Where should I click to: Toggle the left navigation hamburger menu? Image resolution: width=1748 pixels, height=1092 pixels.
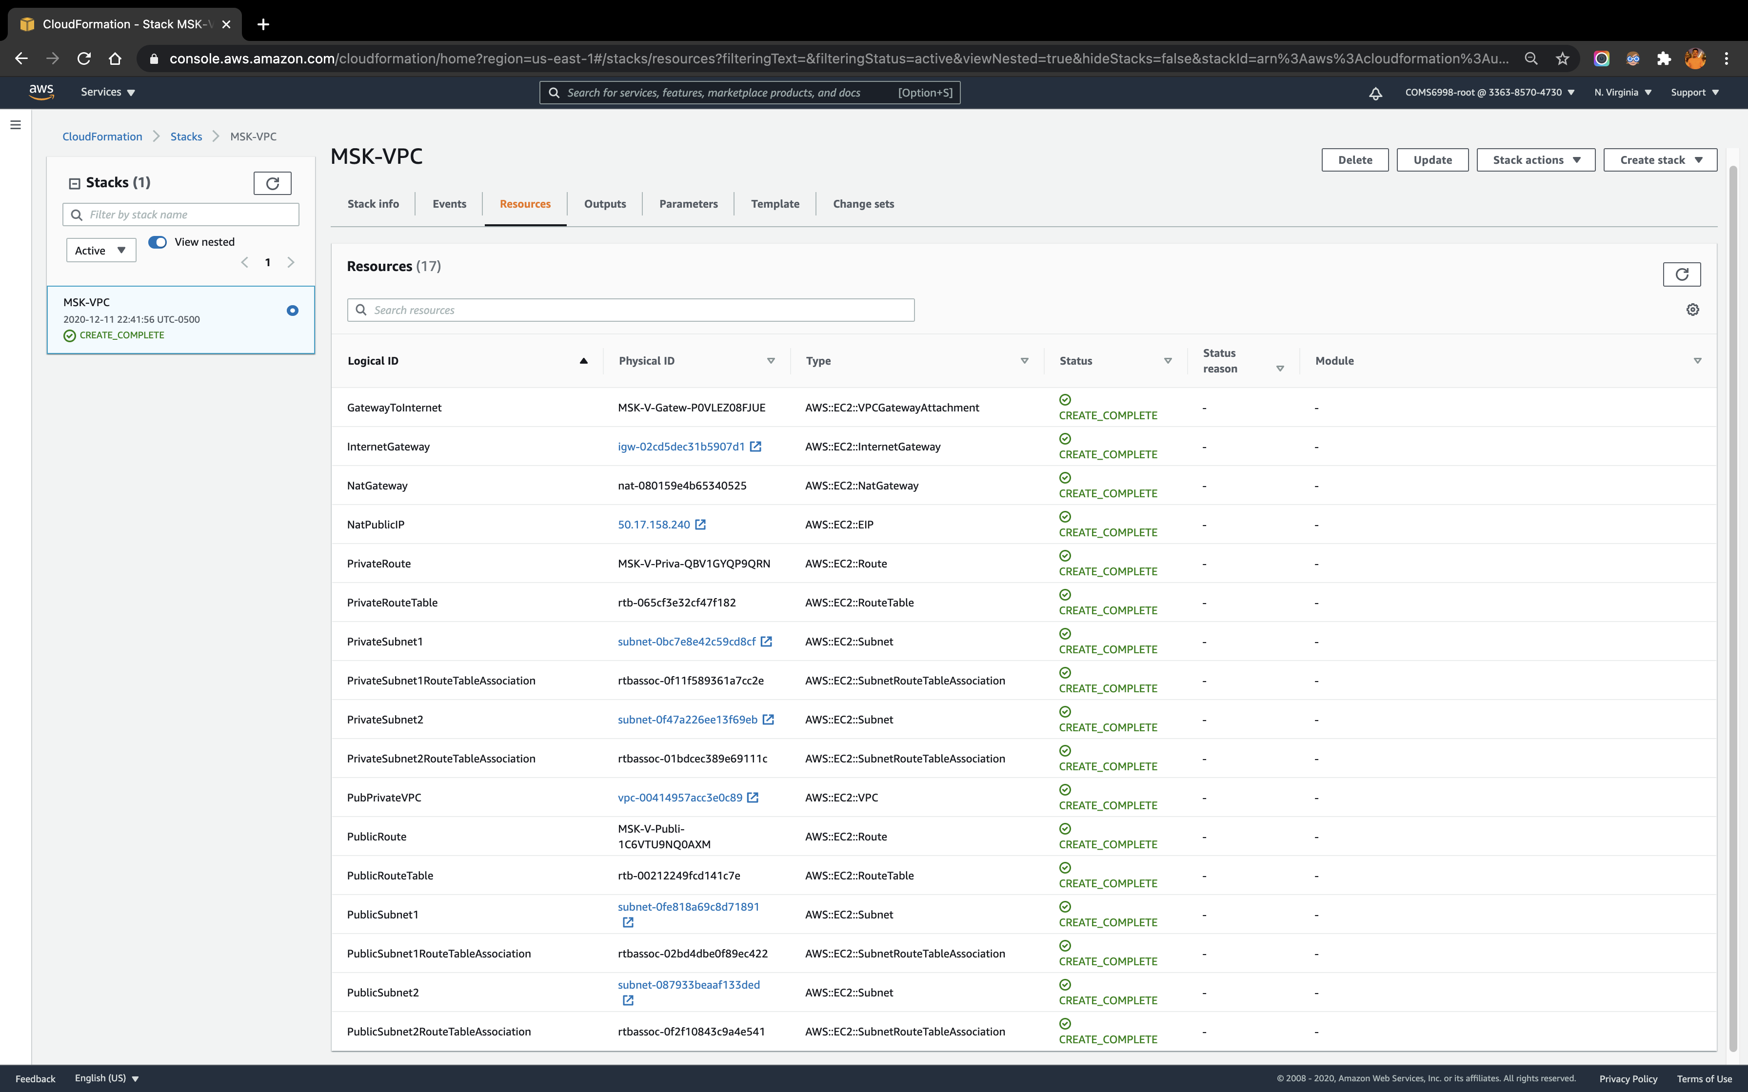point(15,125)
